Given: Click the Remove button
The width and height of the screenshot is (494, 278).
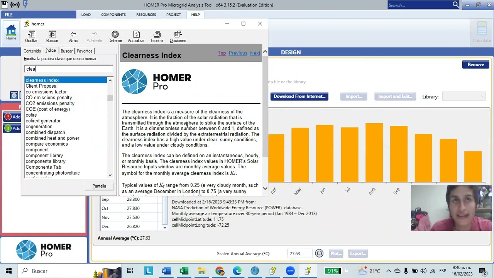Looking at the screenshot, I should tap(475, 64).
